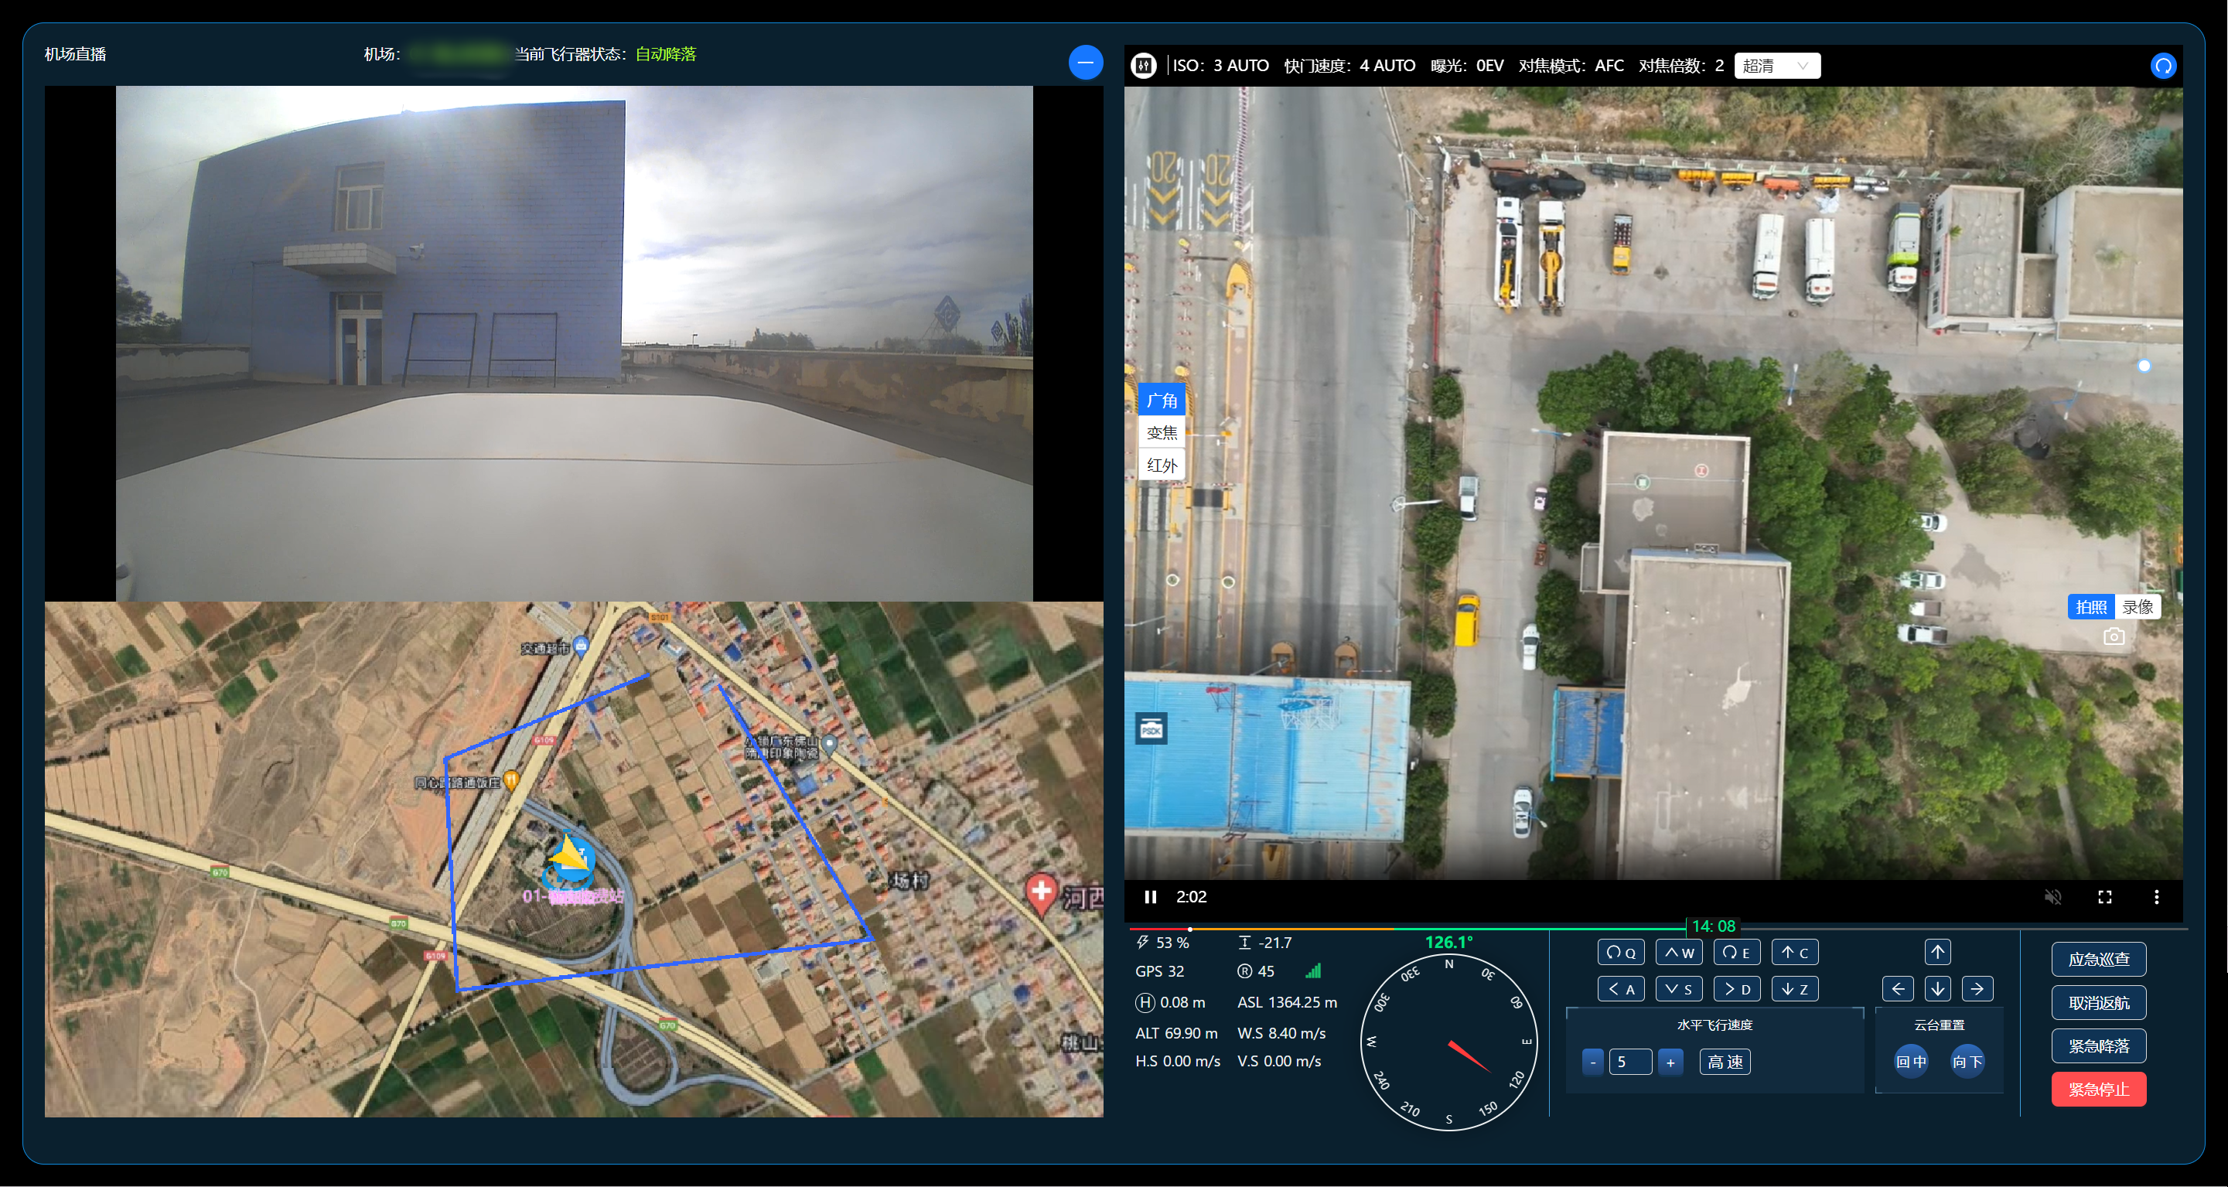This screenshot has width=2228, height=1187.
Task: Open video player more options menu
Action: 2155,896
